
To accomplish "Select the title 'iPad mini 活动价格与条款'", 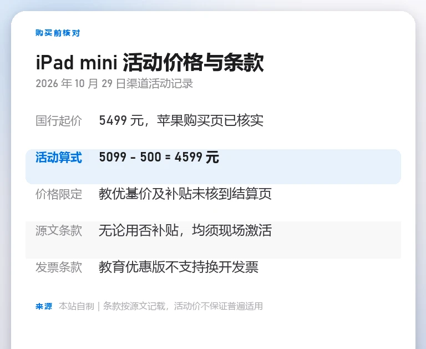I will coord(150,63).
